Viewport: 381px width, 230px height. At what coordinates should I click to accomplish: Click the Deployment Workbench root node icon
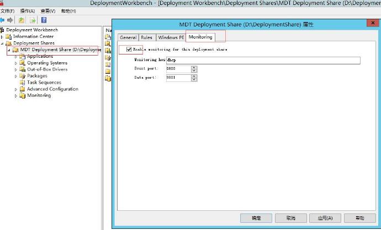coord(2,30)
